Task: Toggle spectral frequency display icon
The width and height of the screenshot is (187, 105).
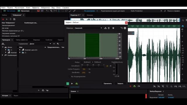Action: (x=38, y=11)
